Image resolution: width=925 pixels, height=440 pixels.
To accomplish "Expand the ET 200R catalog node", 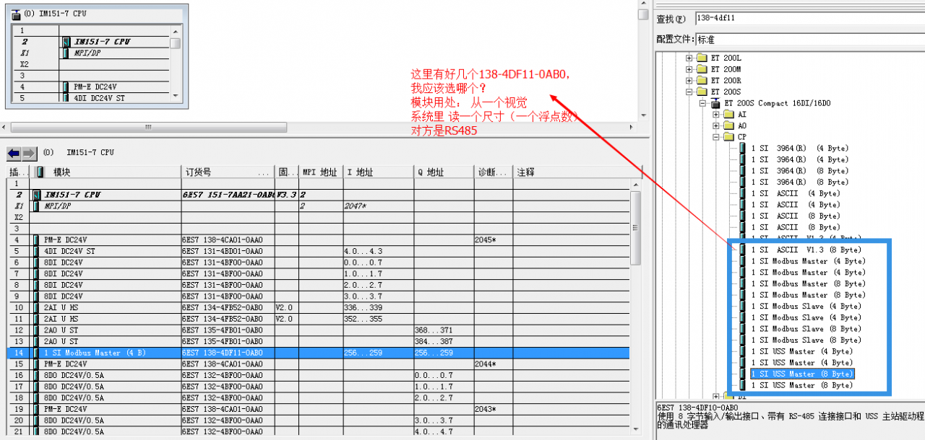I will [x=689, y=81].
